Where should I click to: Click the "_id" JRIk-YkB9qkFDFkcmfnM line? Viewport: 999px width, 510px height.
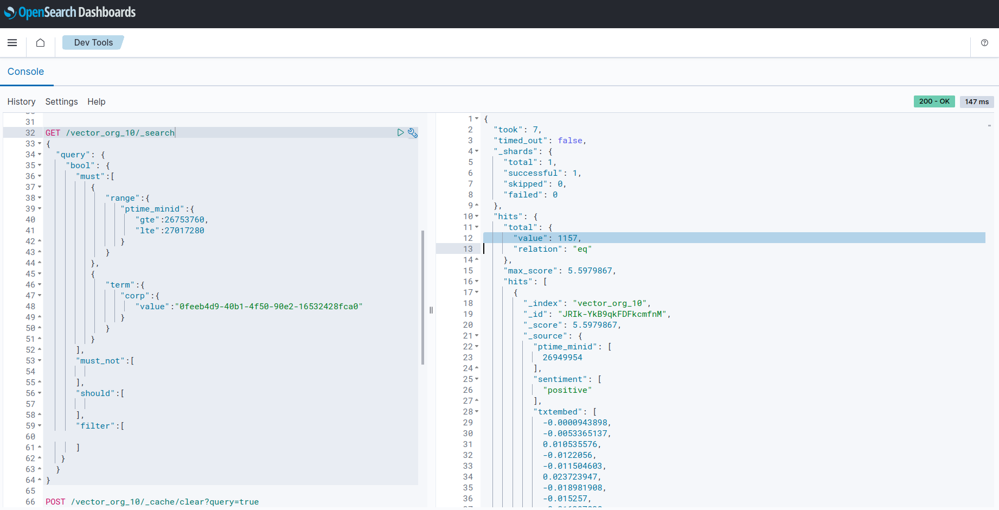[597, 314]
